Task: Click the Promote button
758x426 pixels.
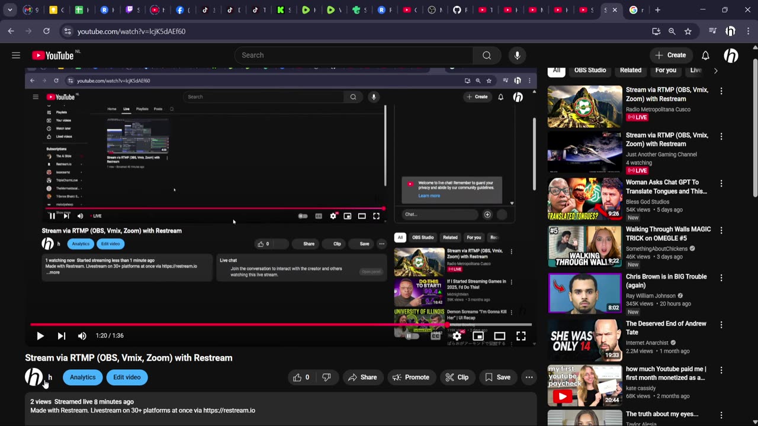Action: (x=411, y=377)
